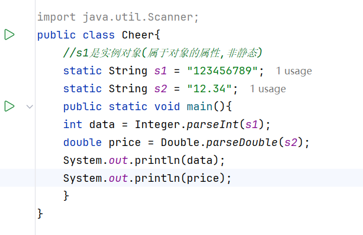Collapse the main method fold arrow
Screen dimensions: 363x235
click(x=30, y=106)
